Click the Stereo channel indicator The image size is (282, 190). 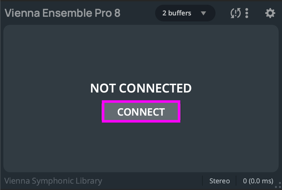[x=220, y=181]
